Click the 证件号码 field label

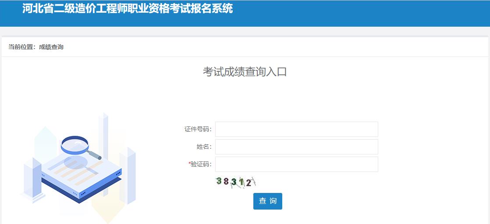click(198, 129)
